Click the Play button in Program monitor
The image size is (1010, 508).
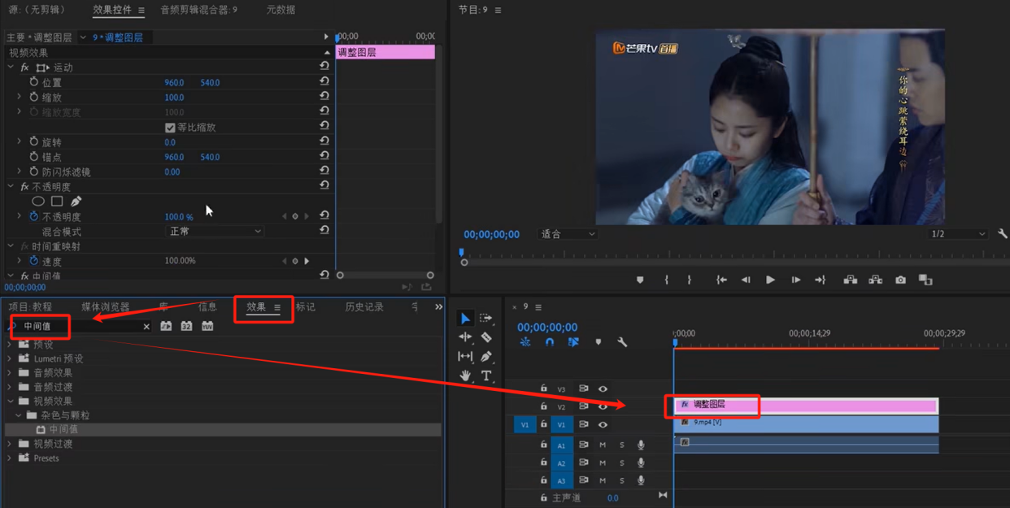pyautogui.click(x=770, y=280)
